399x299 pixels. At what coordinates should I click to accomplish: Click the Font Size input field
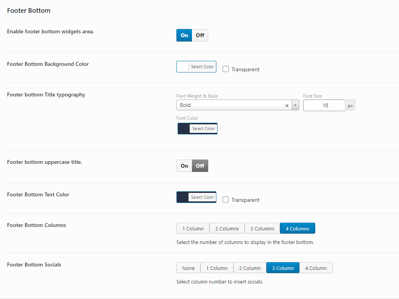click(x=324, y=105)
